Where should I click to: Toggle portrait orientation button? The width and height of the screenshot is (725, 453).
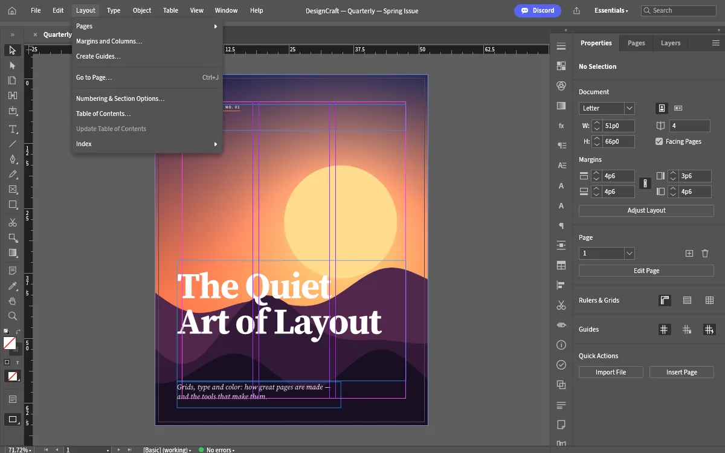click(x=662, y=108)
